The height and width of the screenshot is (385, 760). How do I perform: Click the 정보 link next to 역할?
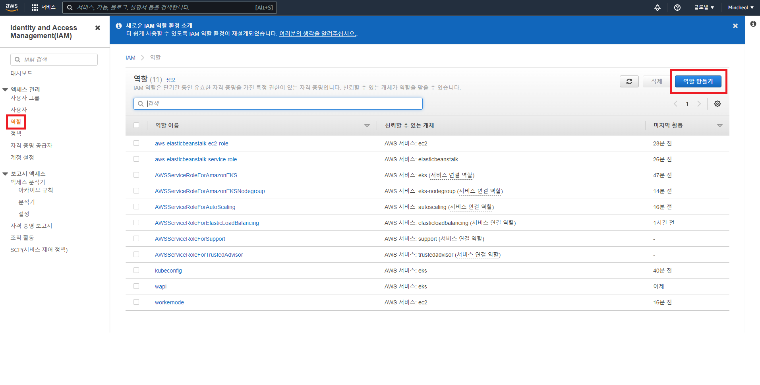click(x=170, y=80)
